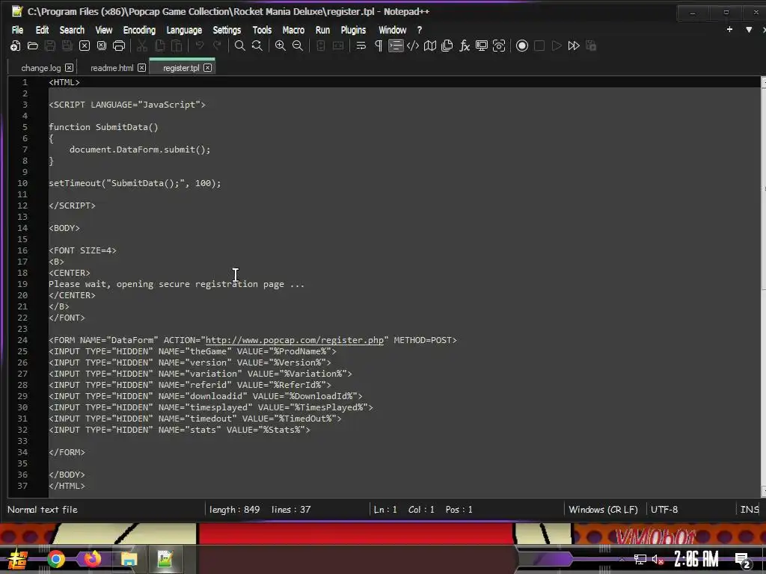Viewport: 766px width, 574px height.
Task: Open the tab list dropdown arrow
Action: pos(748,30)
